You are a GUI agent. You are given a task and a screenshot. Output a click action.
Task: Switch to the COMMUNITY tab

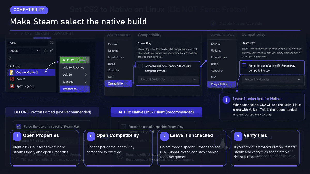pyautogui.click(x=63, y=34)
